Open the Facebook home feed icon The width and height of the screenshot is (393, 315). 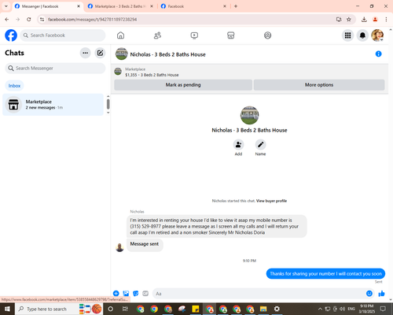click(x=120, y=35)
